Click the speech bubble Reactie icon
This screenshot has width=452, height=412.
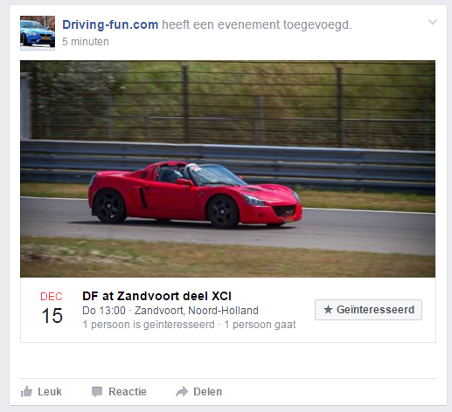[x=97, y=392]
